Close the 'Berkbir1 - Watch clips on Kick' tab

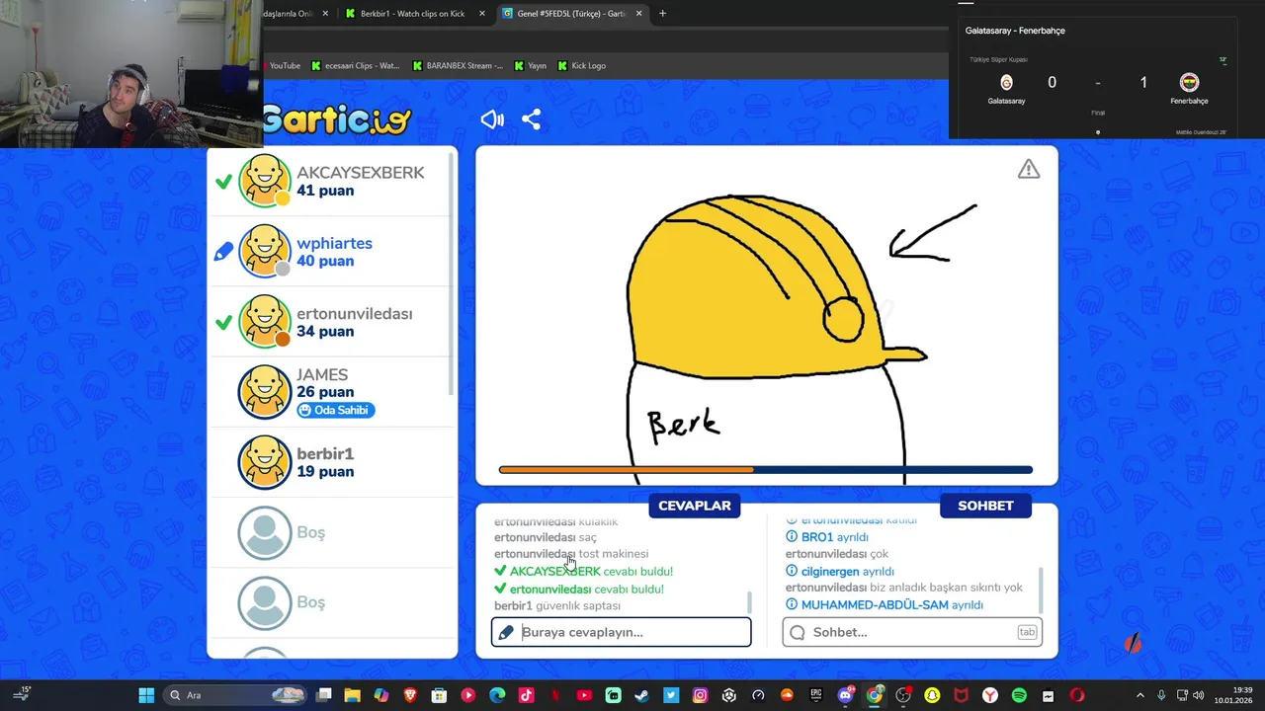pos(482,14)
